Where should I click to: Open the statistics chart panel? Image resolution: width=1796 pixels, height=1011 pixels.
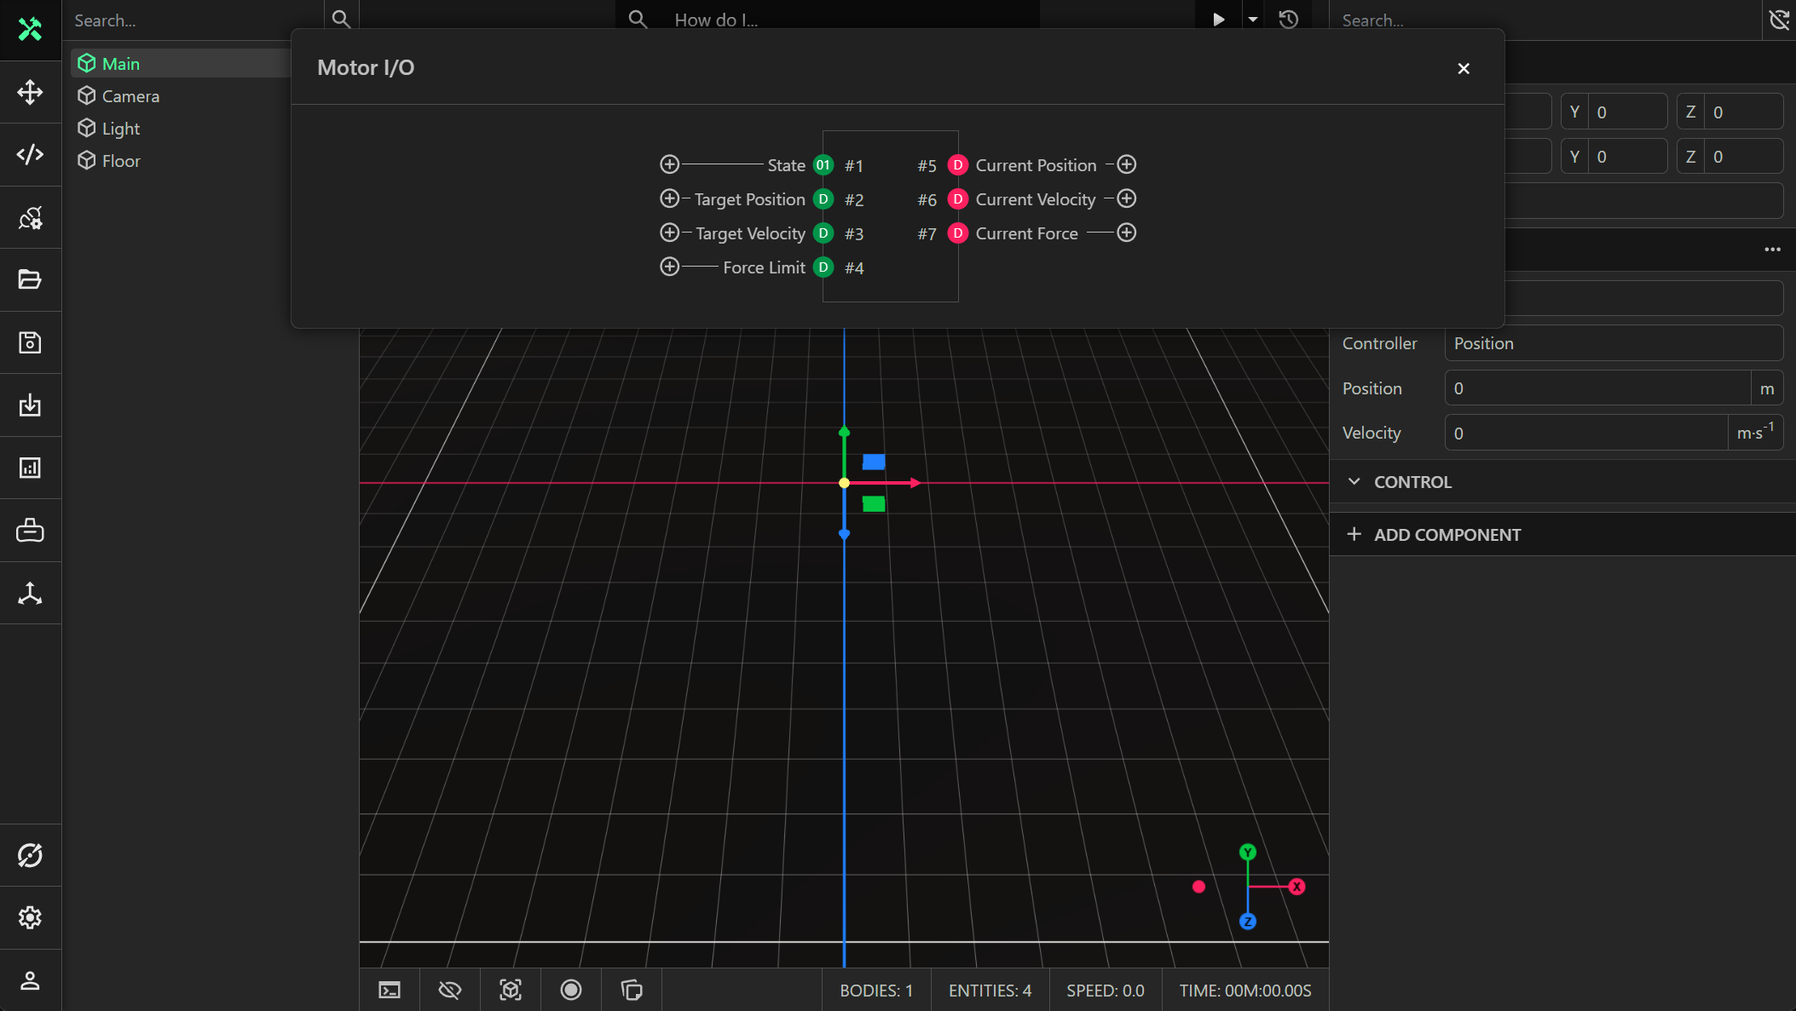31,468
